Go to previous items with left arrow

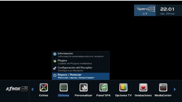pos(32,89)
